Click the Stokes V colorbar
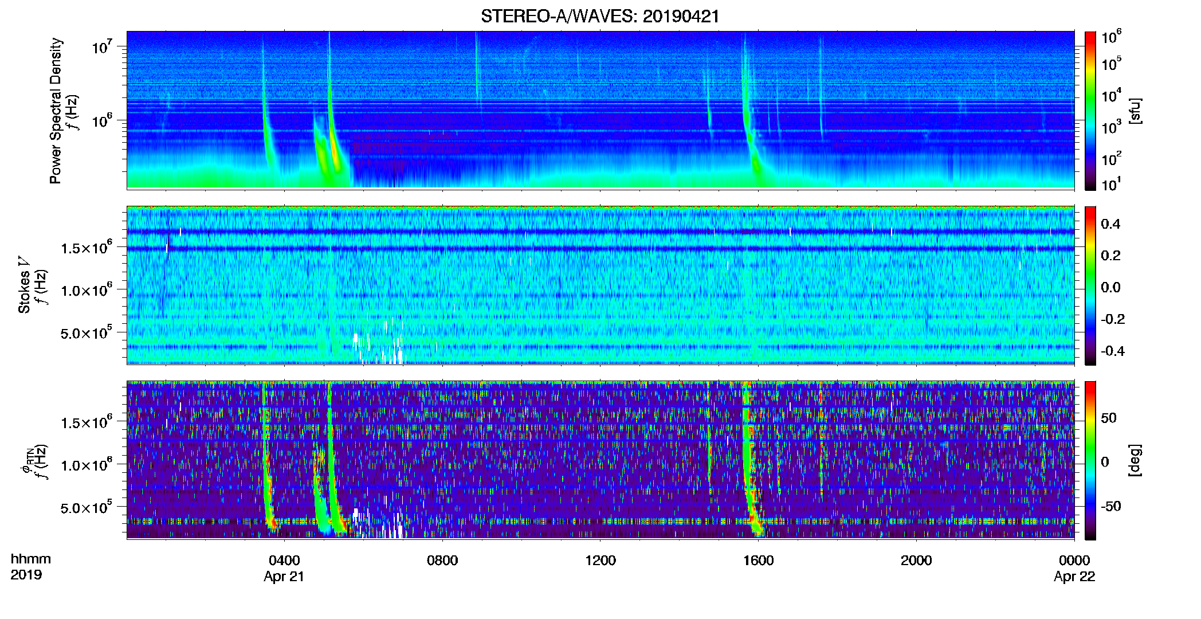The image size is (1201, 619). pyautogui.click(x=1090, y=285)
